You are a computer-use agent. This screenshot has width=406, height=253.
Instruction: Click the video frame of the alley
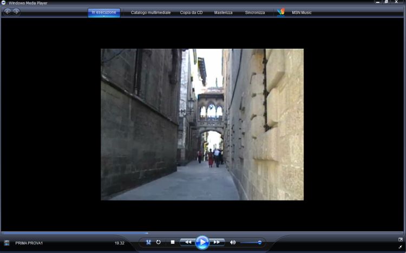(x=202, y=124)
